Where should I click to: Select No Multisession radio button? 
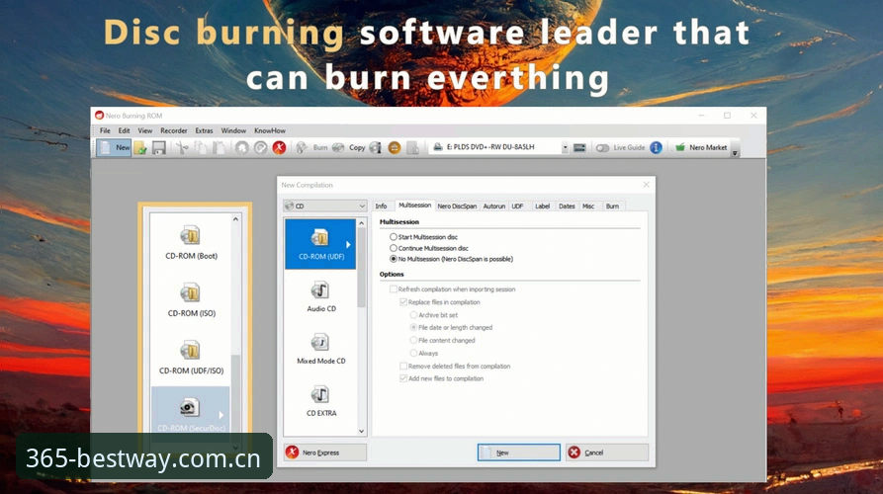394,259
